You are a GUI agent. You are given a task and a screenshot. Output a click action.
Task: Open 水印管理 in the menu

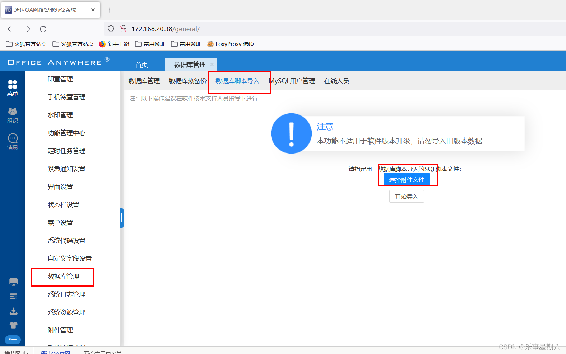coord(60,115)
